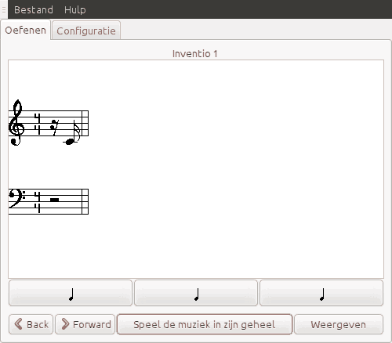
Task: Click the first quarter-note rhythm button
Action: pos(71,293)
